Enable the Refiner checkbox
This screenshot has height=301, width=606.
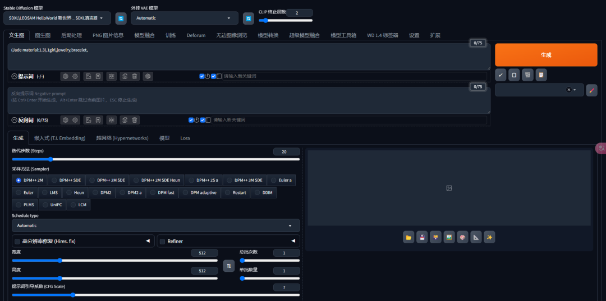pos(162,242)
